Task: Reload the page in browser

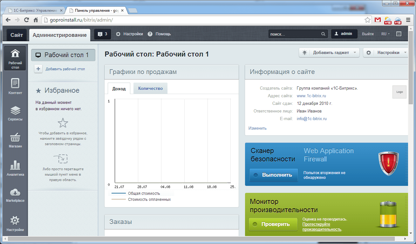Action: [x=27, y=20]
